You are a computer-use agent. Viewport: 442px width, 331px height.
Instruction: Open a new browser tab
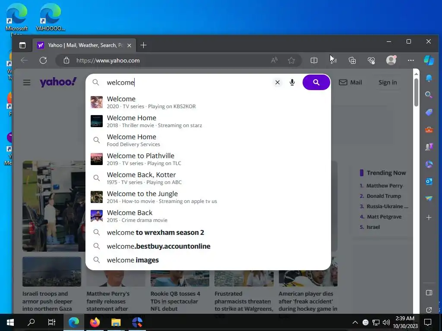click(143, 45)
